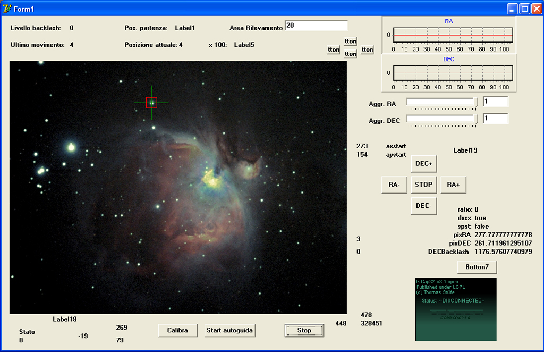Halt movement with the STOP pad button
Image resolution: width=544 pixels, height=352 pixels.
pos(424,185)
